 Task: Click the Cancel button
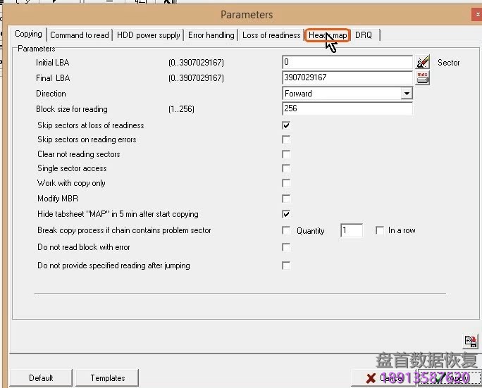[385, 378]
